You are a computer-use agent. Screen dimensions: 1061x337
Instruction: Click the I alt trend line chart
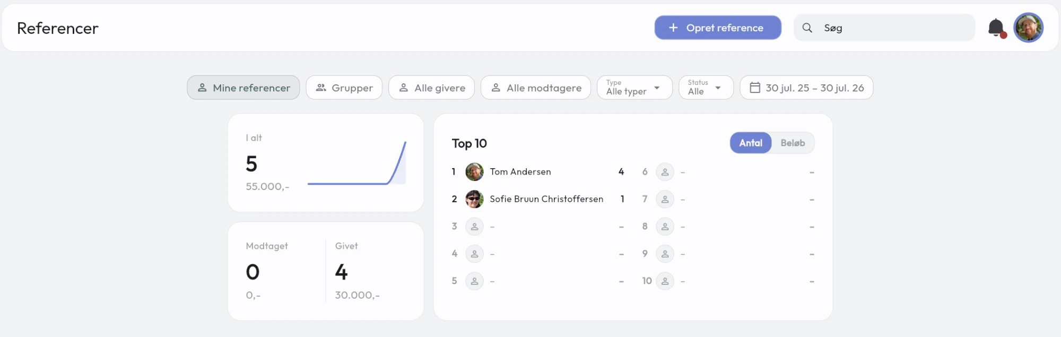tap(357, 163)
